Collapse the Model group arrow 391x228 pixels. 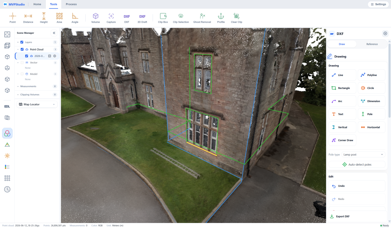(18, 74)
